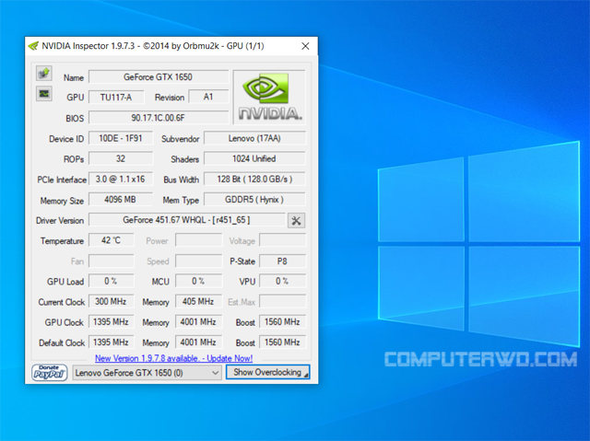Image resolution: width=590 pixels, height=441 pixels.
Task: Click the Driver Version GeForce 451.67 WHQL field
Action: [187, 220]
